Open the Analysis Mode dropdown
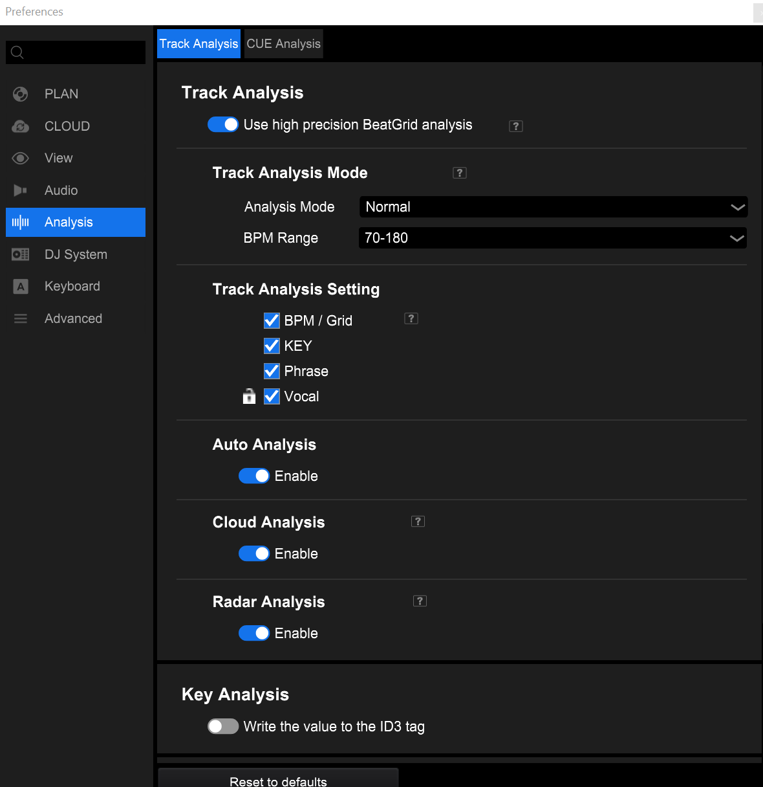The image size is (763, 787). coord(553,207)
